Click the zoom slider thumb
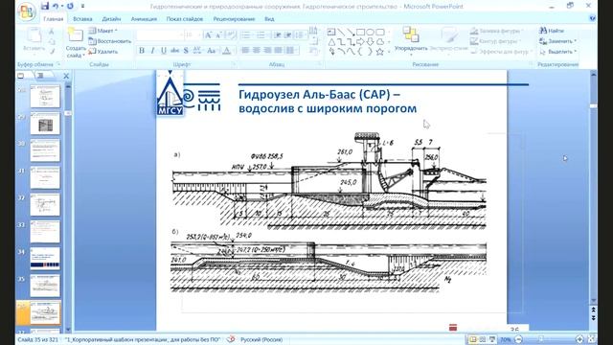The image size is (613, 345). coord(541,339)
